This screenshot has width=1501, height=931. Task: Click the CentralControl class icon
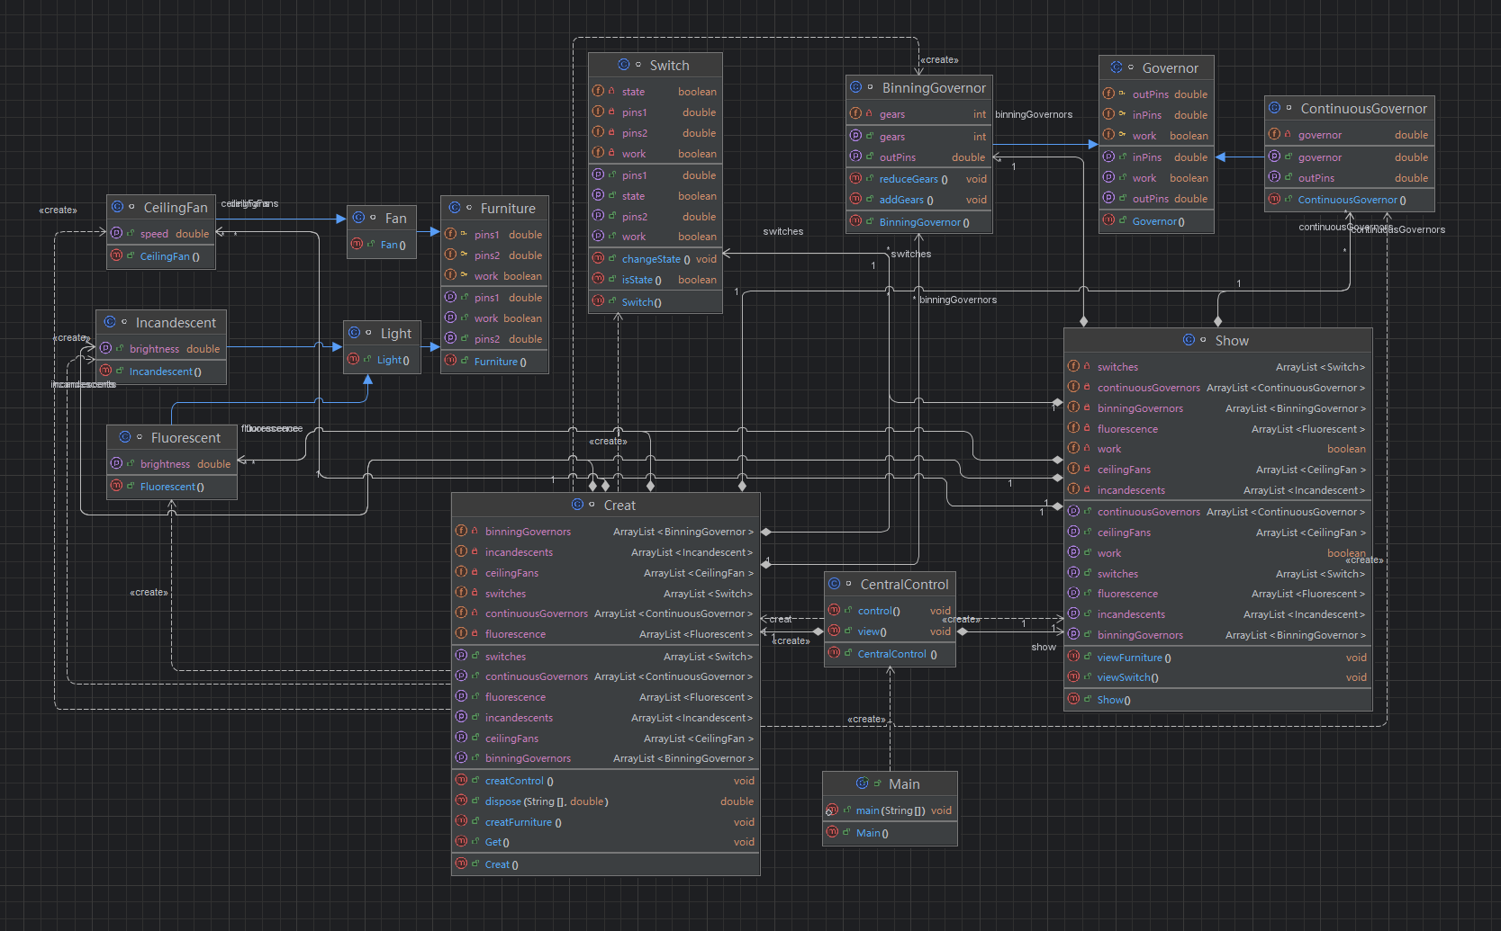tap(835, 584)
